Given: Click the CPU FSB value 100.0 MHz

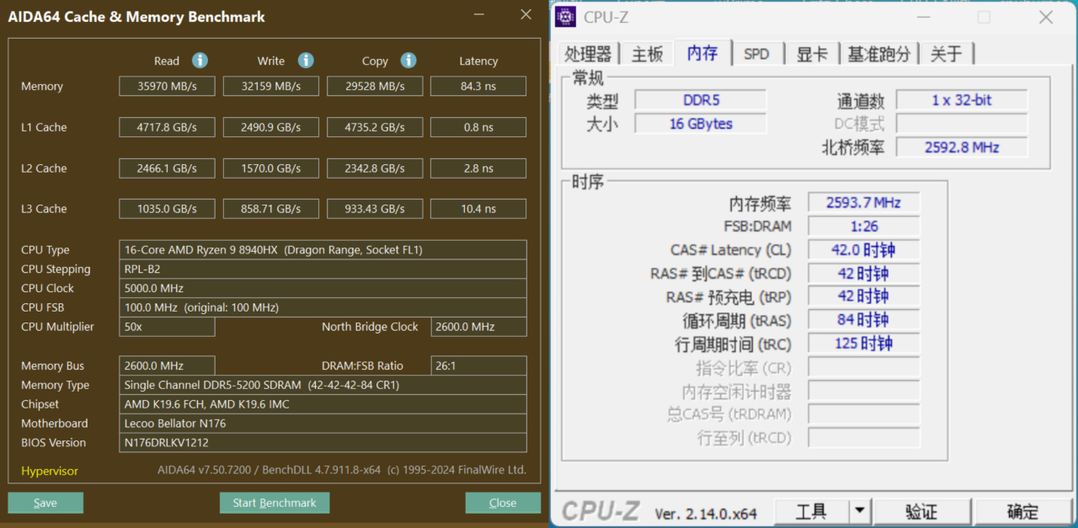Looking at the screenshot, I should (x=323, y=307).
